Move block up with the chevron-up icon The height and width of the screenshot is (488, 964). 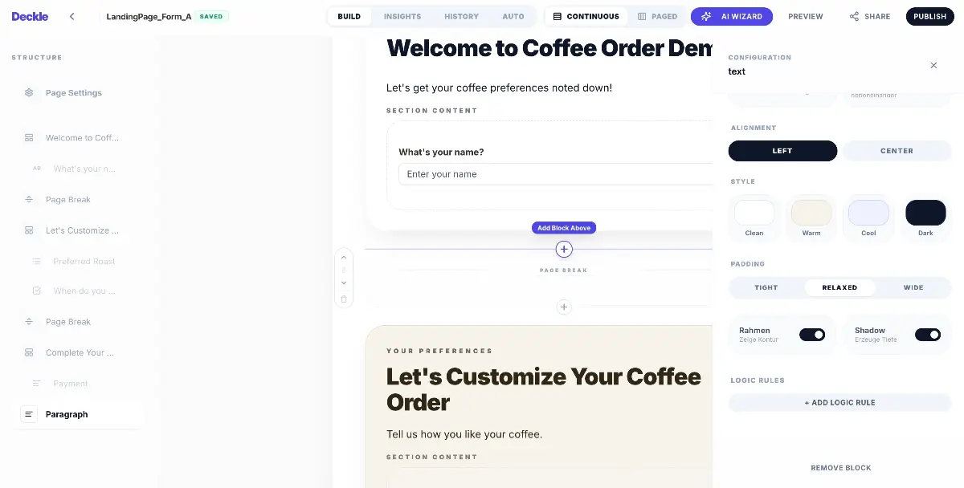[x=344, y=258]
